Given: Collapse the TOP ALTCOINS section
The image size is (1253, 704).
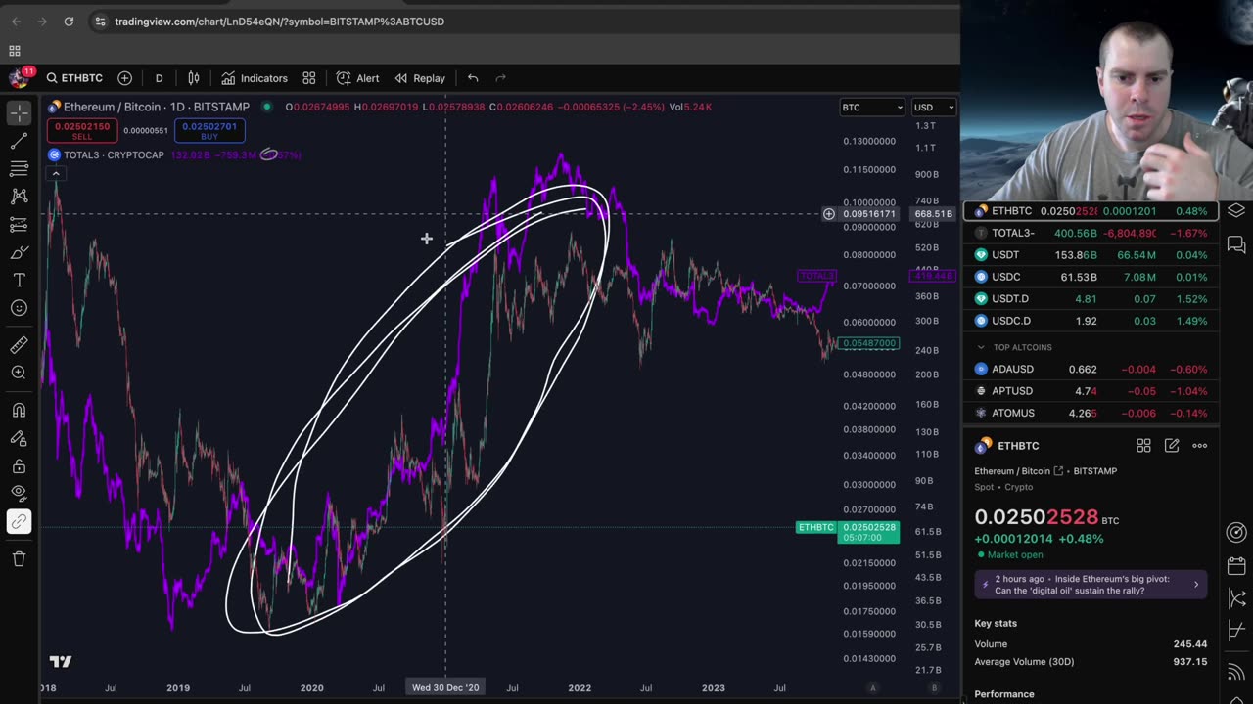Looking at the screenshot, I should tap(981, 347).
